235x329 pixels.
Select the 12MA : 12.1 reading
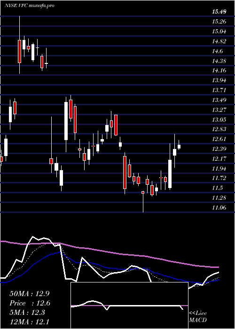tap(30, 322)
